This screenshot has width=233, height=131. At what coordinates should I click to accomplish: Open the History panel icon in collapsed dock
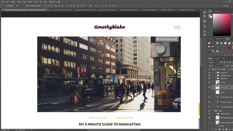(x=205, y=12)
